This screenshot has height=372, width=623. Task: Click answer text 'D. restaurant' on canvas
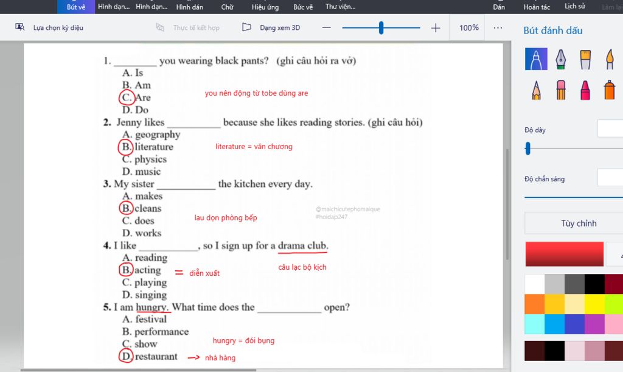click(x=150, y=356)
